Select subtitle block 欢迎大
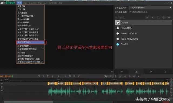 [61, 83]
